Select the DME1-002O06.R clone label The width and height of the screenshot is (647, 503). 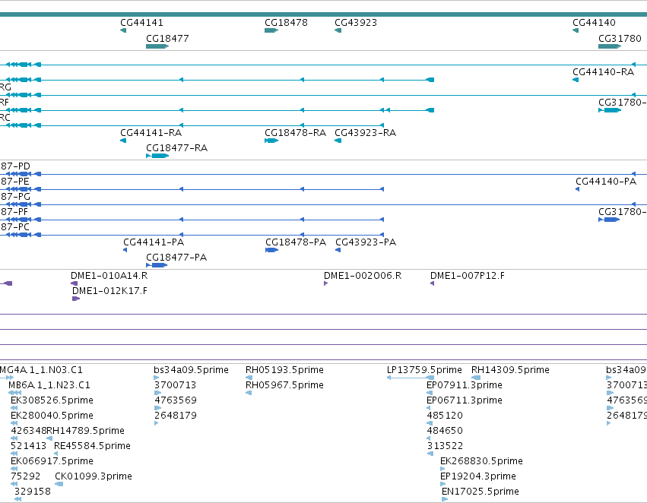363,276
